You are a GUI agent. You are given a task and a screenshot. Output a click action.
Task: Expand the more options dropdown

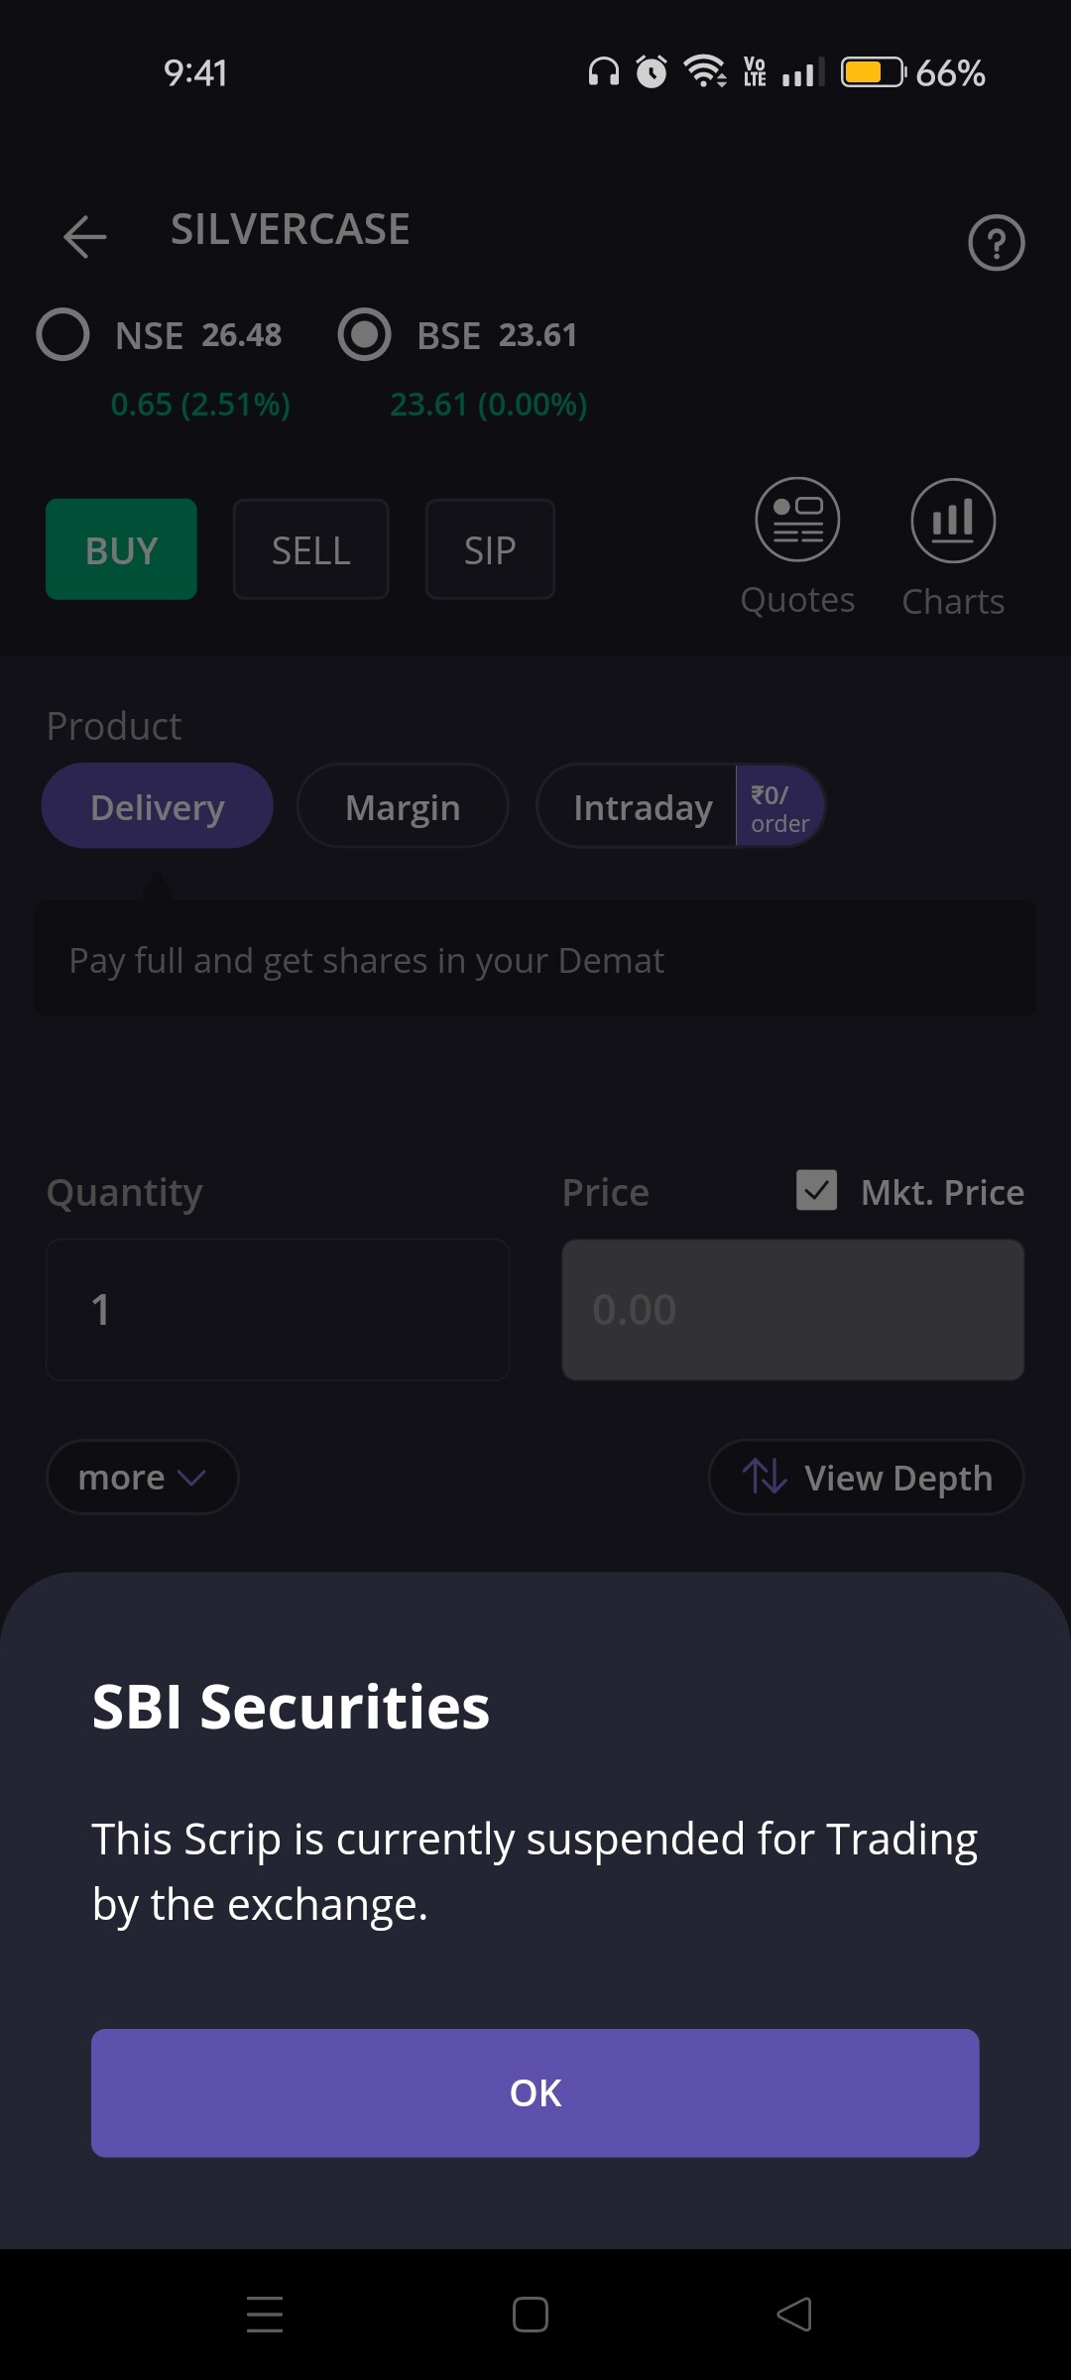click(142, 1478)
